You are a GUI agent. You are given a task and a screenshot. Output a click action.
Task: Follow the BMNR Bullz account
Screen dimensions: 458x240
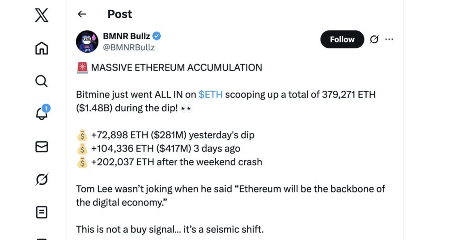click(342, 39)
